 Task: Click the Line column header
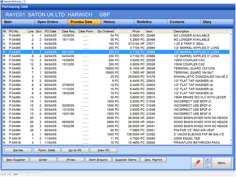tap(30, 31)
